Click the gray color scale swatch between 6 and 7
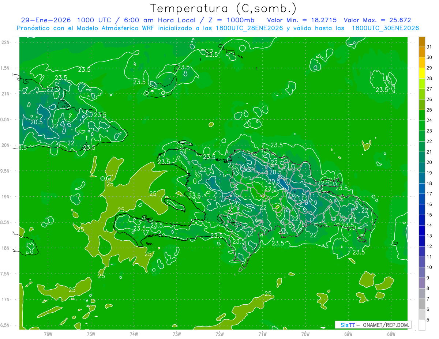The width and height of the screenshot is (439, 339). click(x=422, y=304)
